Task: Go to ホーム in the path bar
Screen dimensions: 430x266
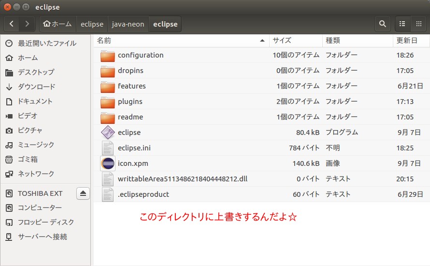Action: coord(58,24)
